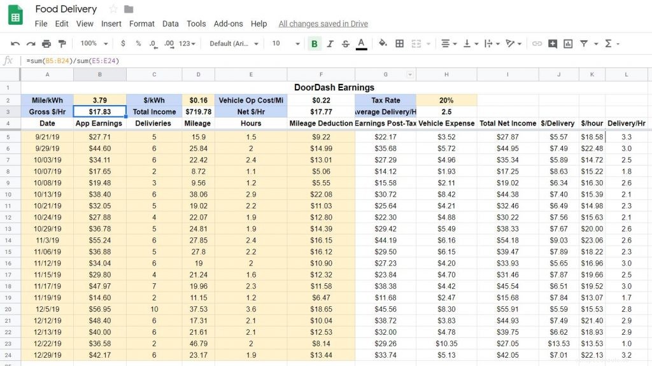Apply strikethrough formatting to the cell
The image size is (652, 366).
[x=346, y=43]
